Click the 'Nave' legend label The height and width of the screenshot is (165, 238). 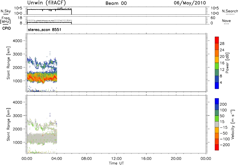(226, 21)
